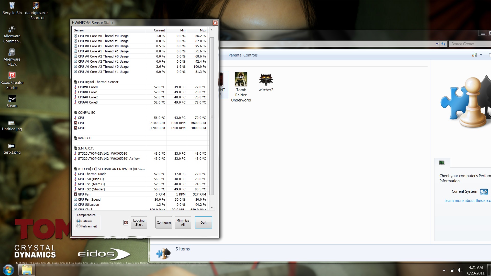The height and width of the screenshot is (276, 491).
Task: Click the Max column header
Action: (198, 30)
